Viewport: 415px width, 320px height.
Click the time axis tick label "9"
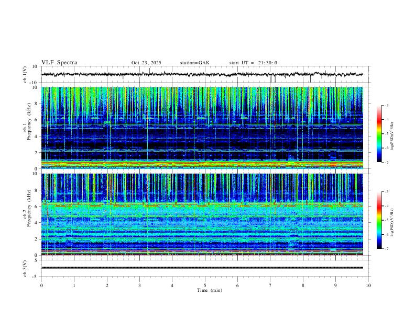click(335, 285)
